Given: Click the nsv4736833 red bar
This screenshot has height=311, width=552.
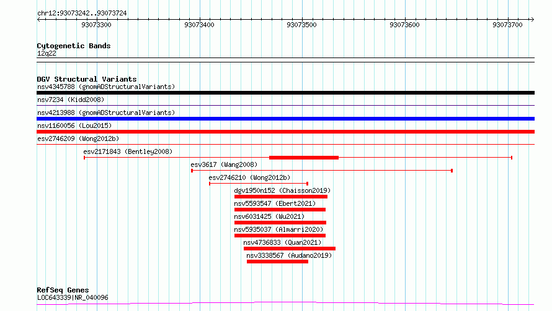Looking at the screenshot, I should (290, 249).
